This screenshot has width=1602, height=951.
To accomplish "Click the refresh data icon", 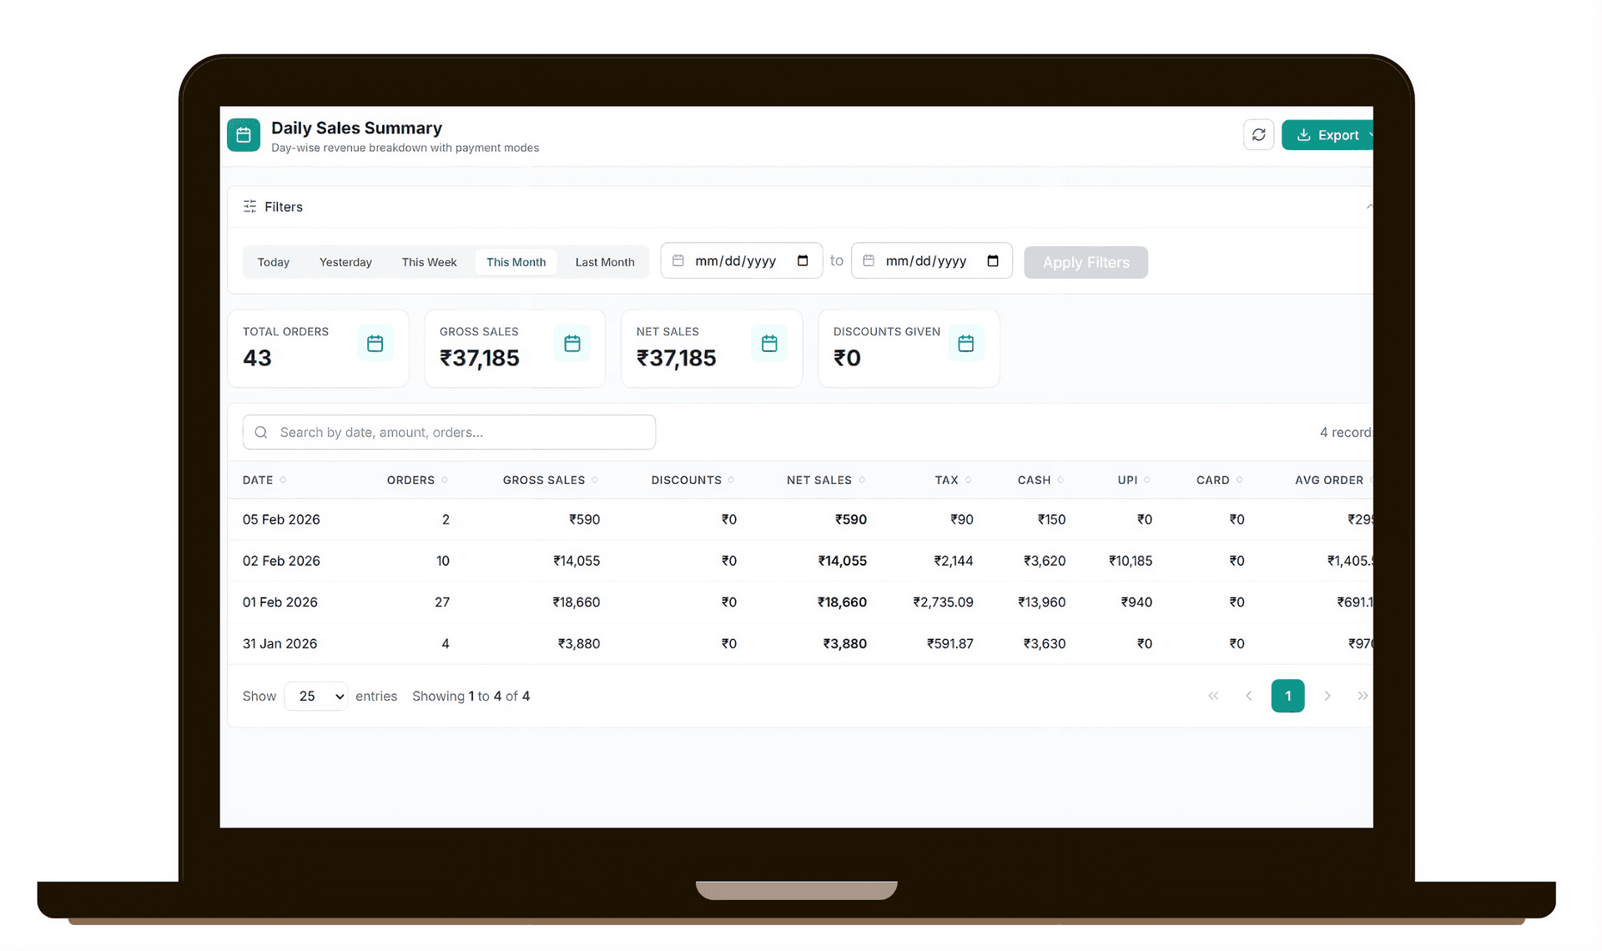I will 1259,134.
